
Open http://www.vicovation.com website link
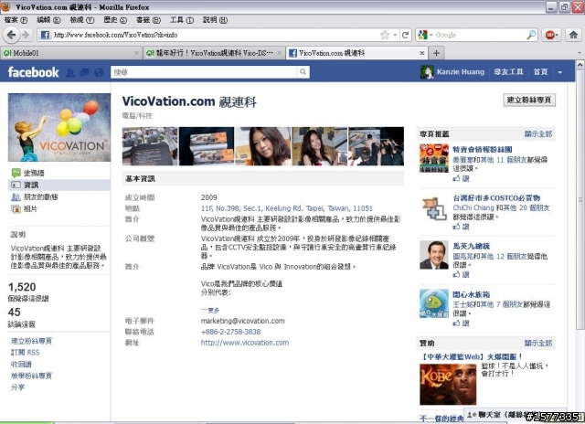245,343
